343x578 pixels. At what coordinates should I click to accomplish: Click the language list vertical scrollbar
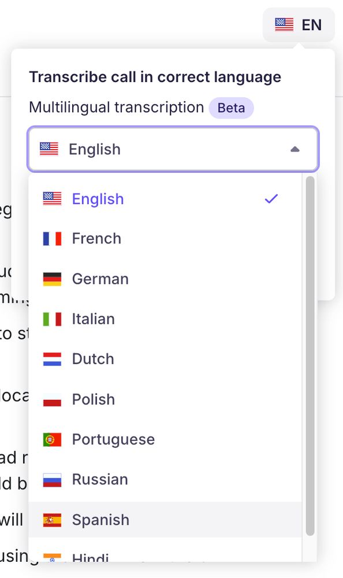click(x=310, y=355)
